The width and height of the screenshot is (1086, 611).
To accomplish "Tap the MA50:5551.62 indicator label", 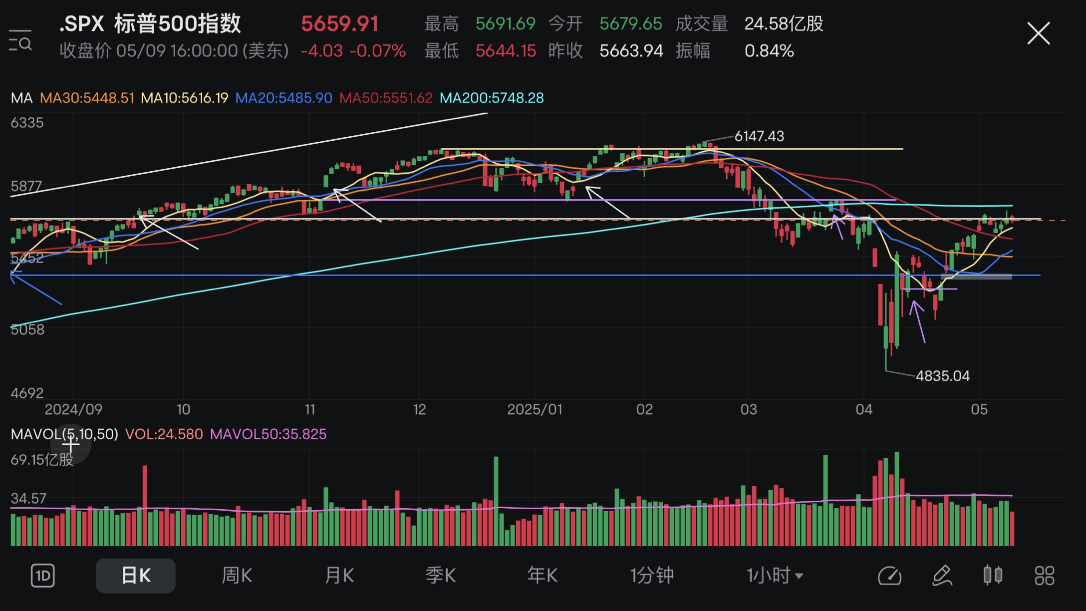I will point(386,98).
